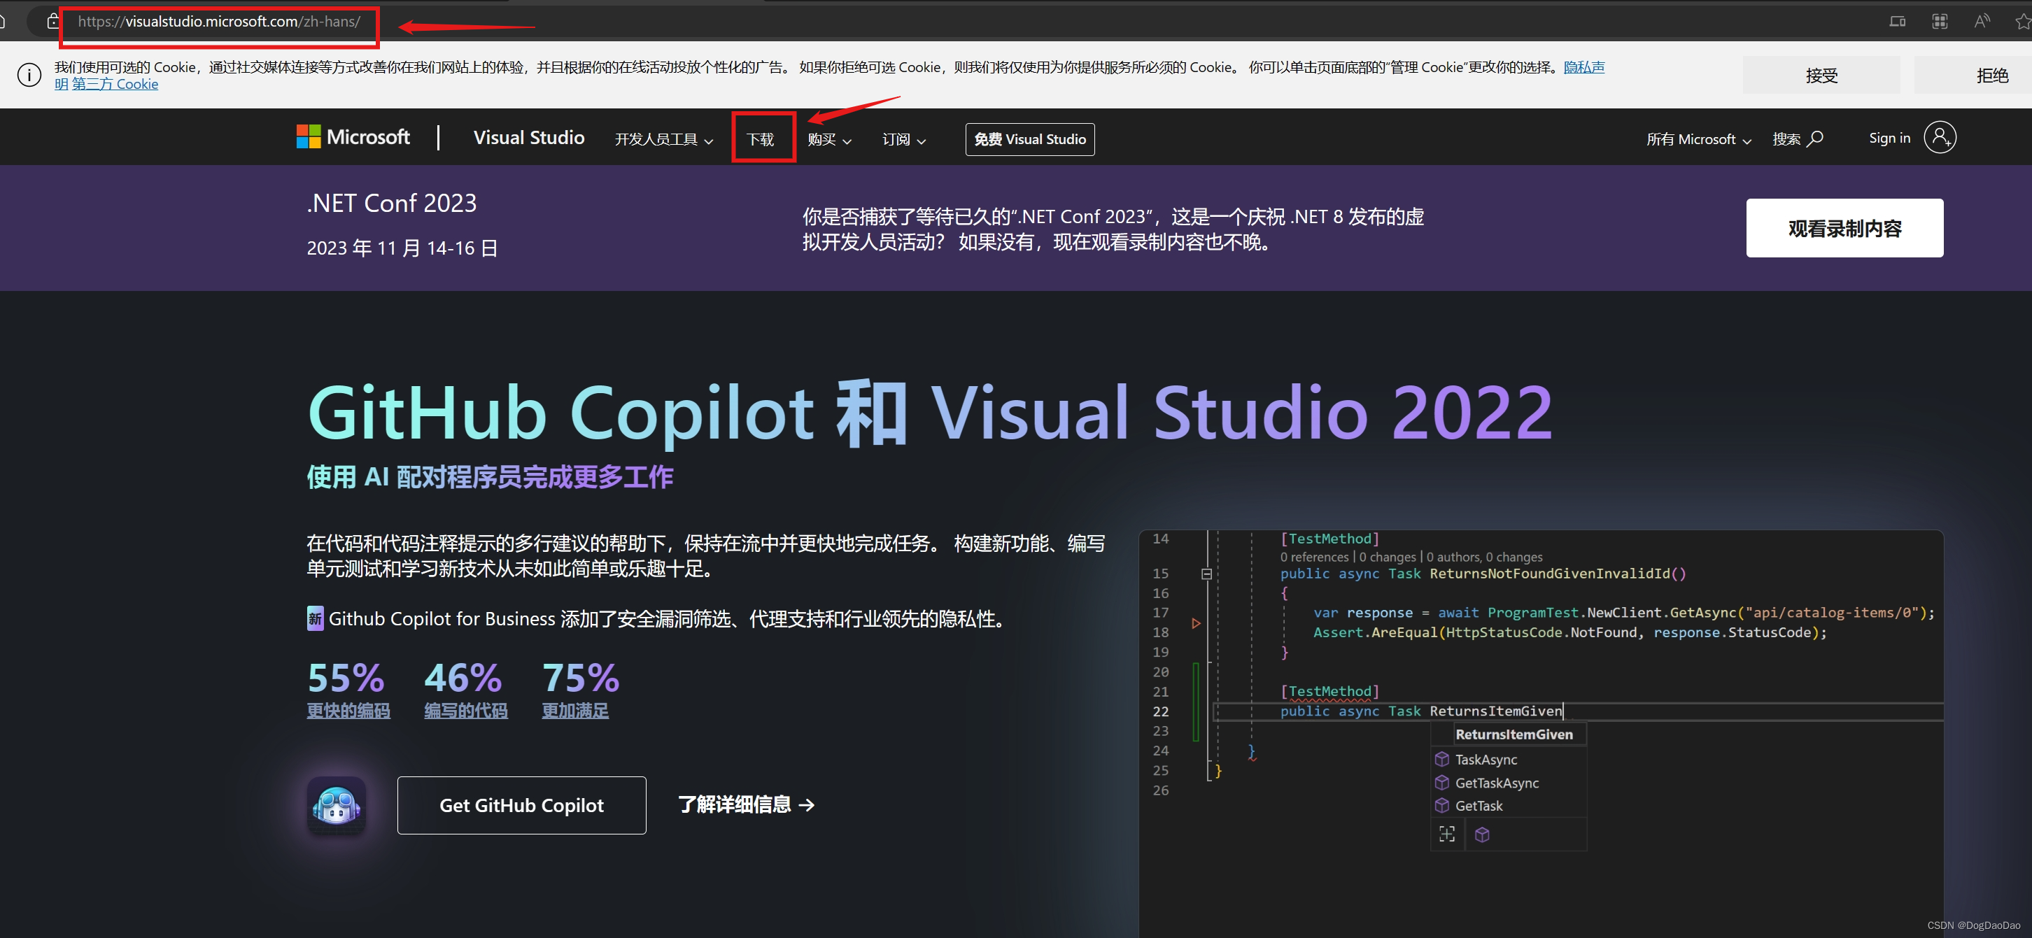The image size is (2032, 938).
Task: Open the 下载 page
Action: pyautogui.click(x=762, y=138)
